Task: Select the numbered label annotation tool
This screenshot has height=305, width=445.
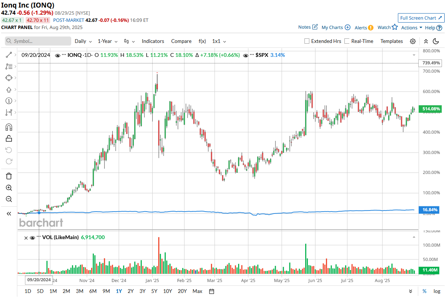Action: [x=9, y=101]
